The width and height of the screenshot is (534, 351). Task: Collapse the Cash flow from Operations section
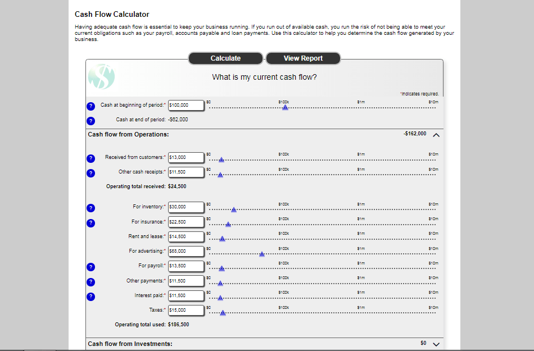[x=436, y=135]
